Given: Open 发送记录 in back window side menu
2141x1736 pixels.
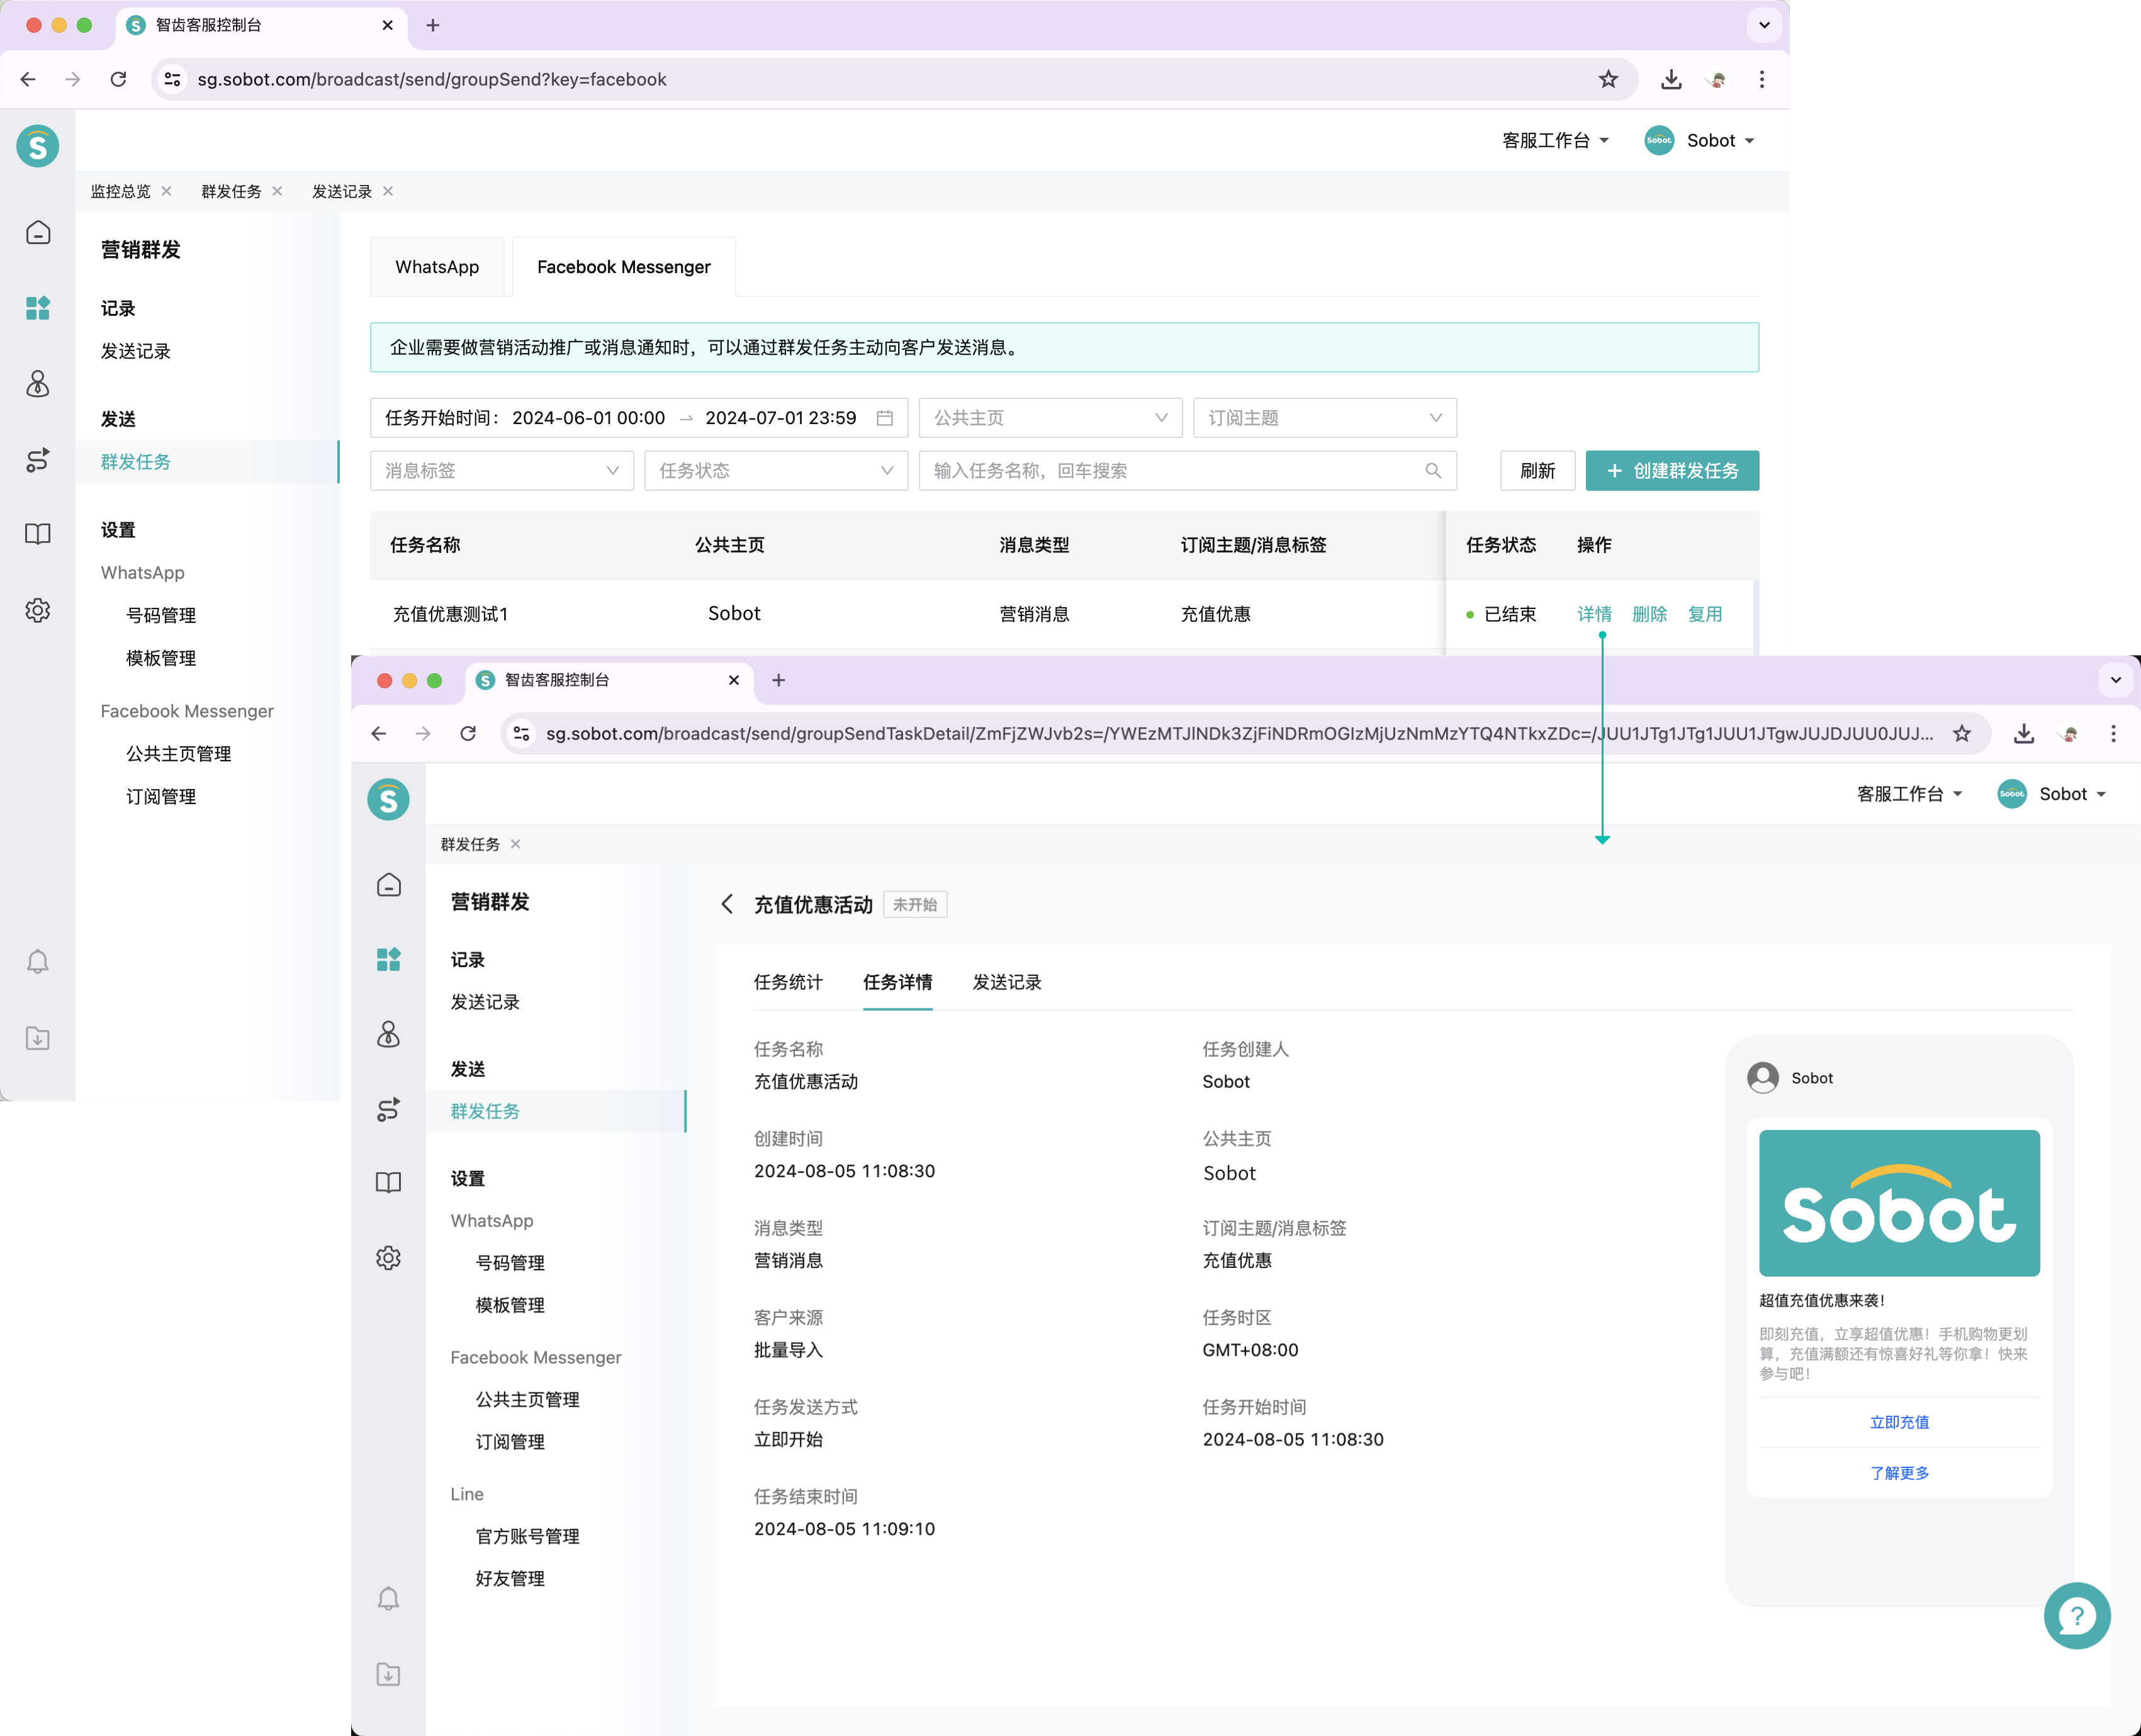Looking at the screenshot, I should [136, 351].
